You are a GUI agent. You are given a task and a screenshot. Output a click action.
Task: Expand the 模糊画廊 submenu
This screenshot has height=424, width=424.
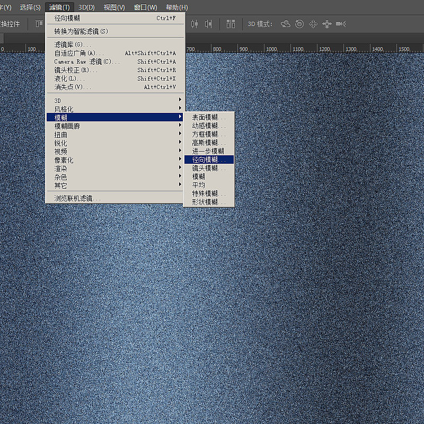[115, 126]
